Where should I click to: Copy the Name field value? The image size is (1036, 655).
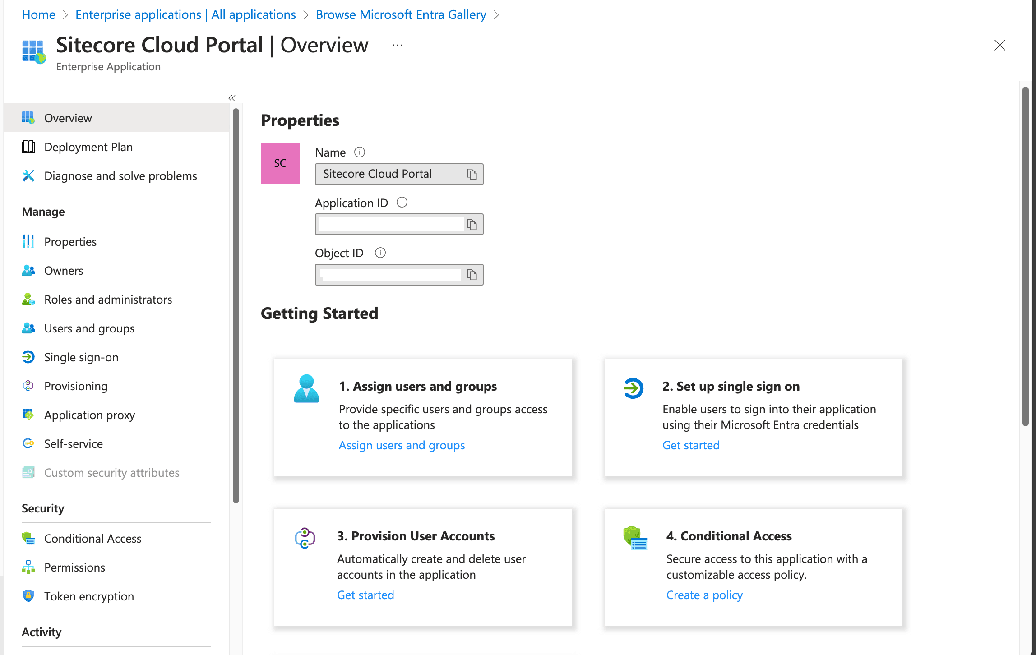472,174
